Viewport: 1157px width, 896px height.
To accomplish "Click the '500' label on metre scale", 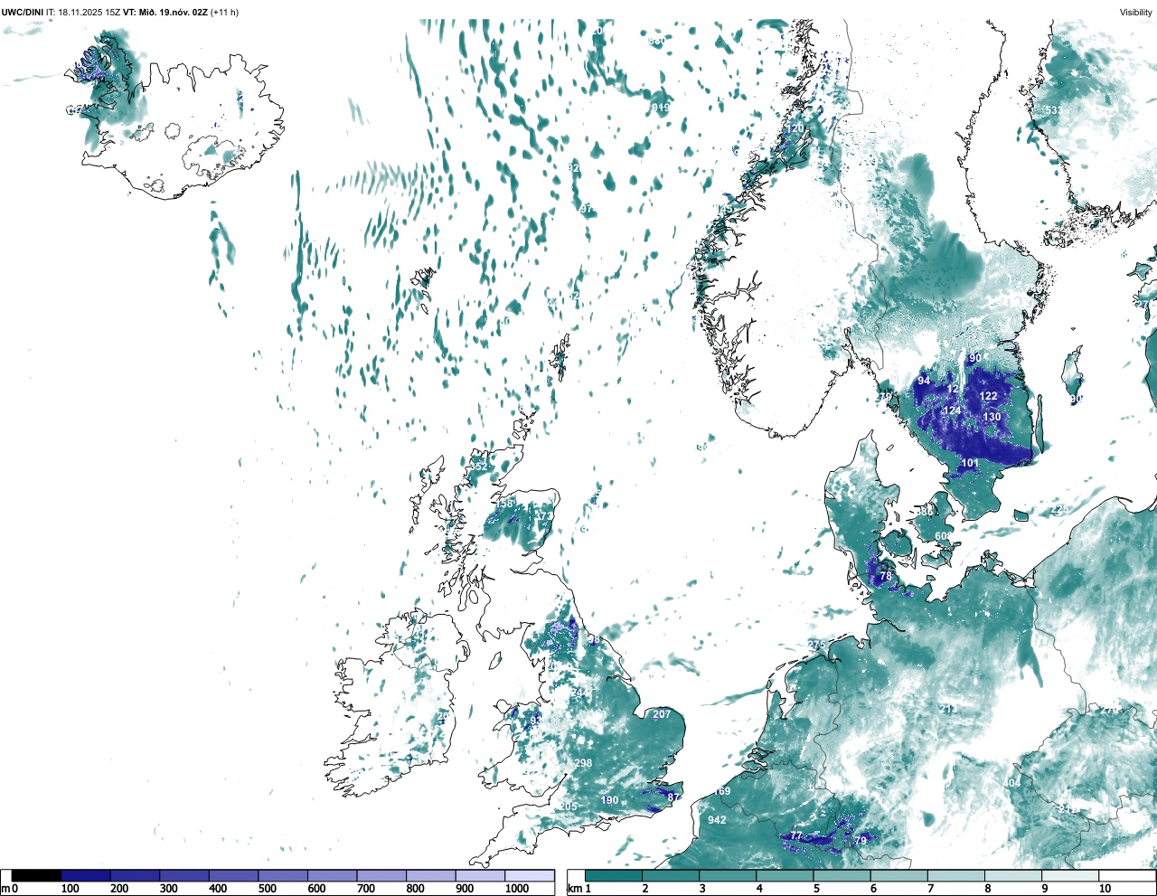I will point(267,889).
